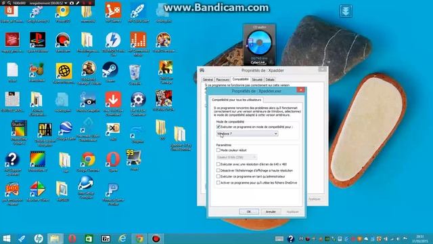The height and width of the screenshot is (244, 433).
Task: Open the 7-Zip taskbar icon
Action: pos(106,239)
